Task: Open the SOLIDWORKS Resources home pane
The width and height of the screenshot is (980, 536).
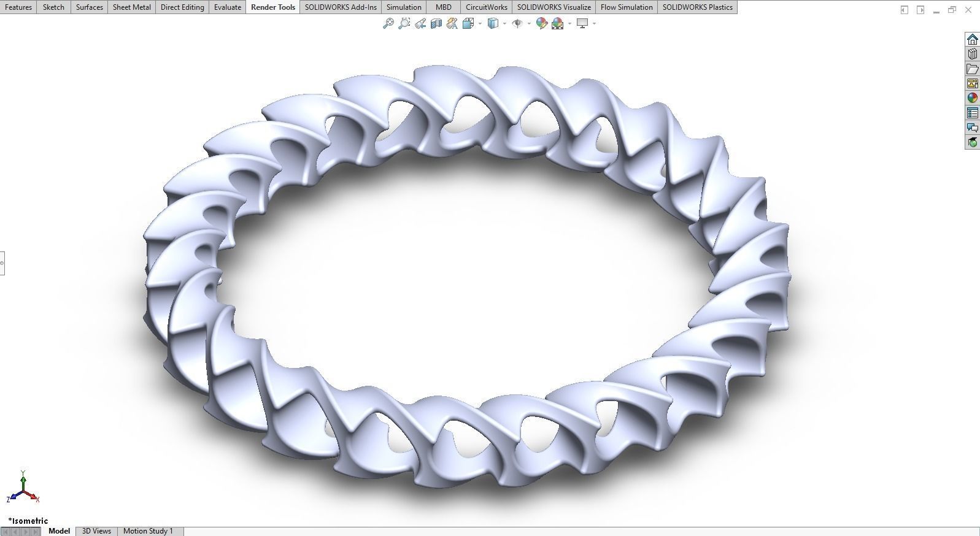Action: click(973, 39)
